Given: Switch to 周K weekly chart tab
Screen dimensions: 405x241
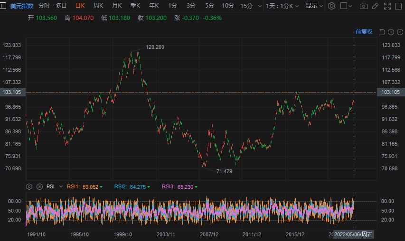Looking at the screenshot, I should coord(98,6).
